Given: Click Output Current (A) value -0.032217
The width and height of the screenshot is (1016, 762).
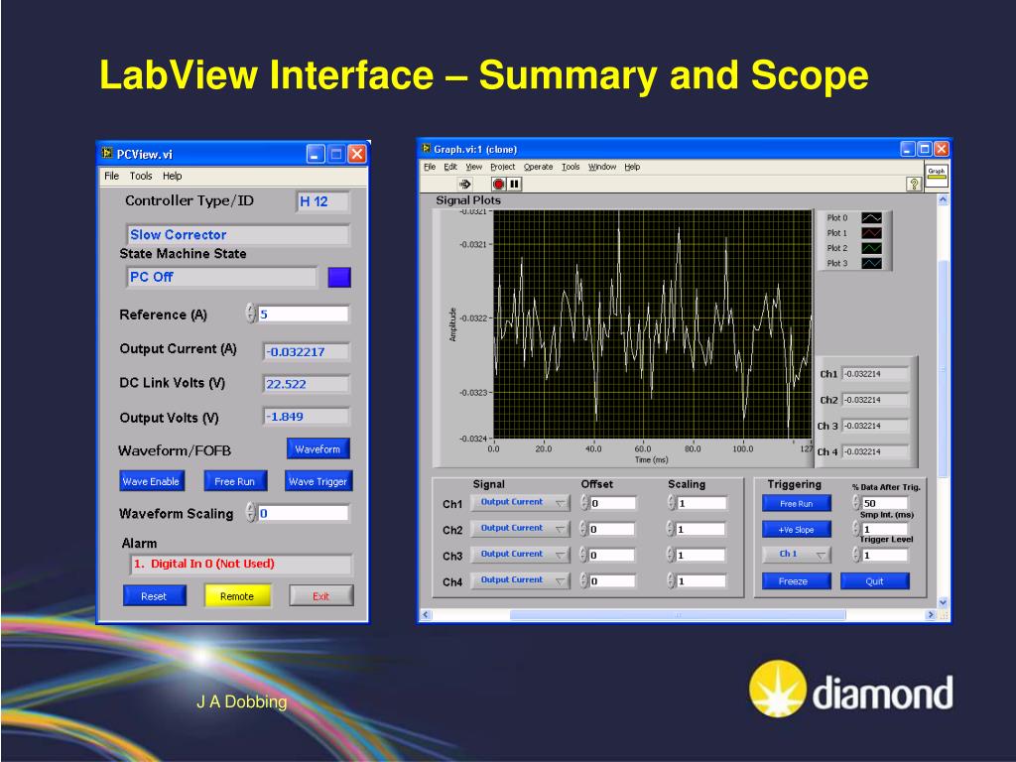Looking at the screenshot, I should point(306,352).
